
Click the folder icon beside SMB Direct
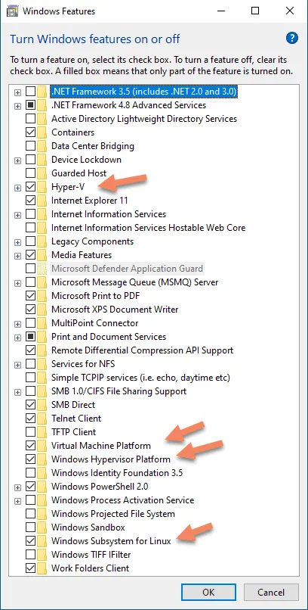[42, 405]
